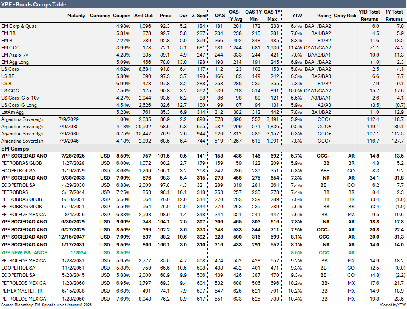
Task: Select the YTW column header
Action: pyautogui.click(x=297, y=16)
